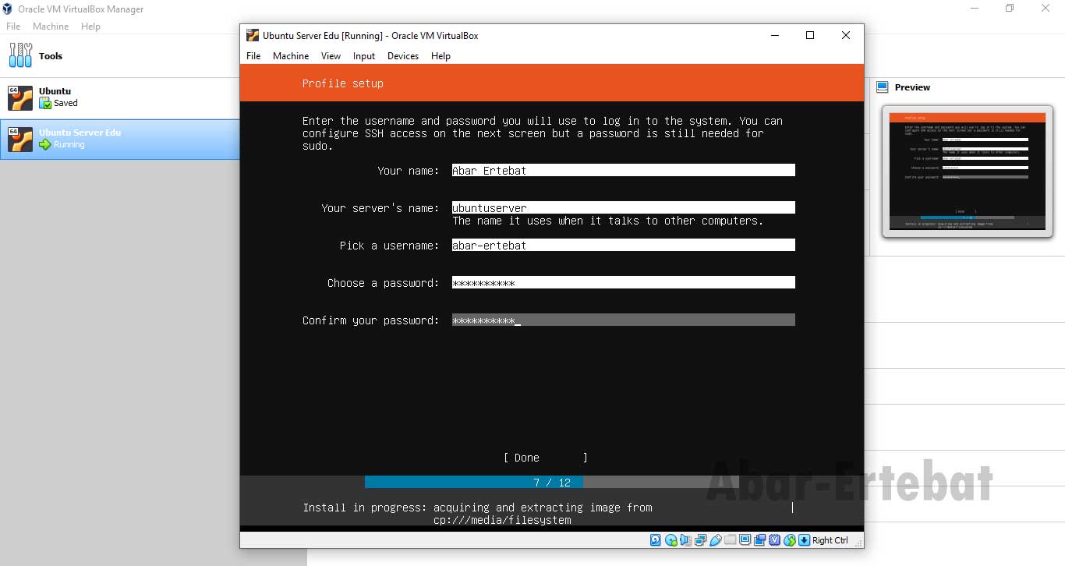The height and width of the screenshot is (566, 1065).
Task: Activate the Done button in installer
Action: tap(546, 458)
